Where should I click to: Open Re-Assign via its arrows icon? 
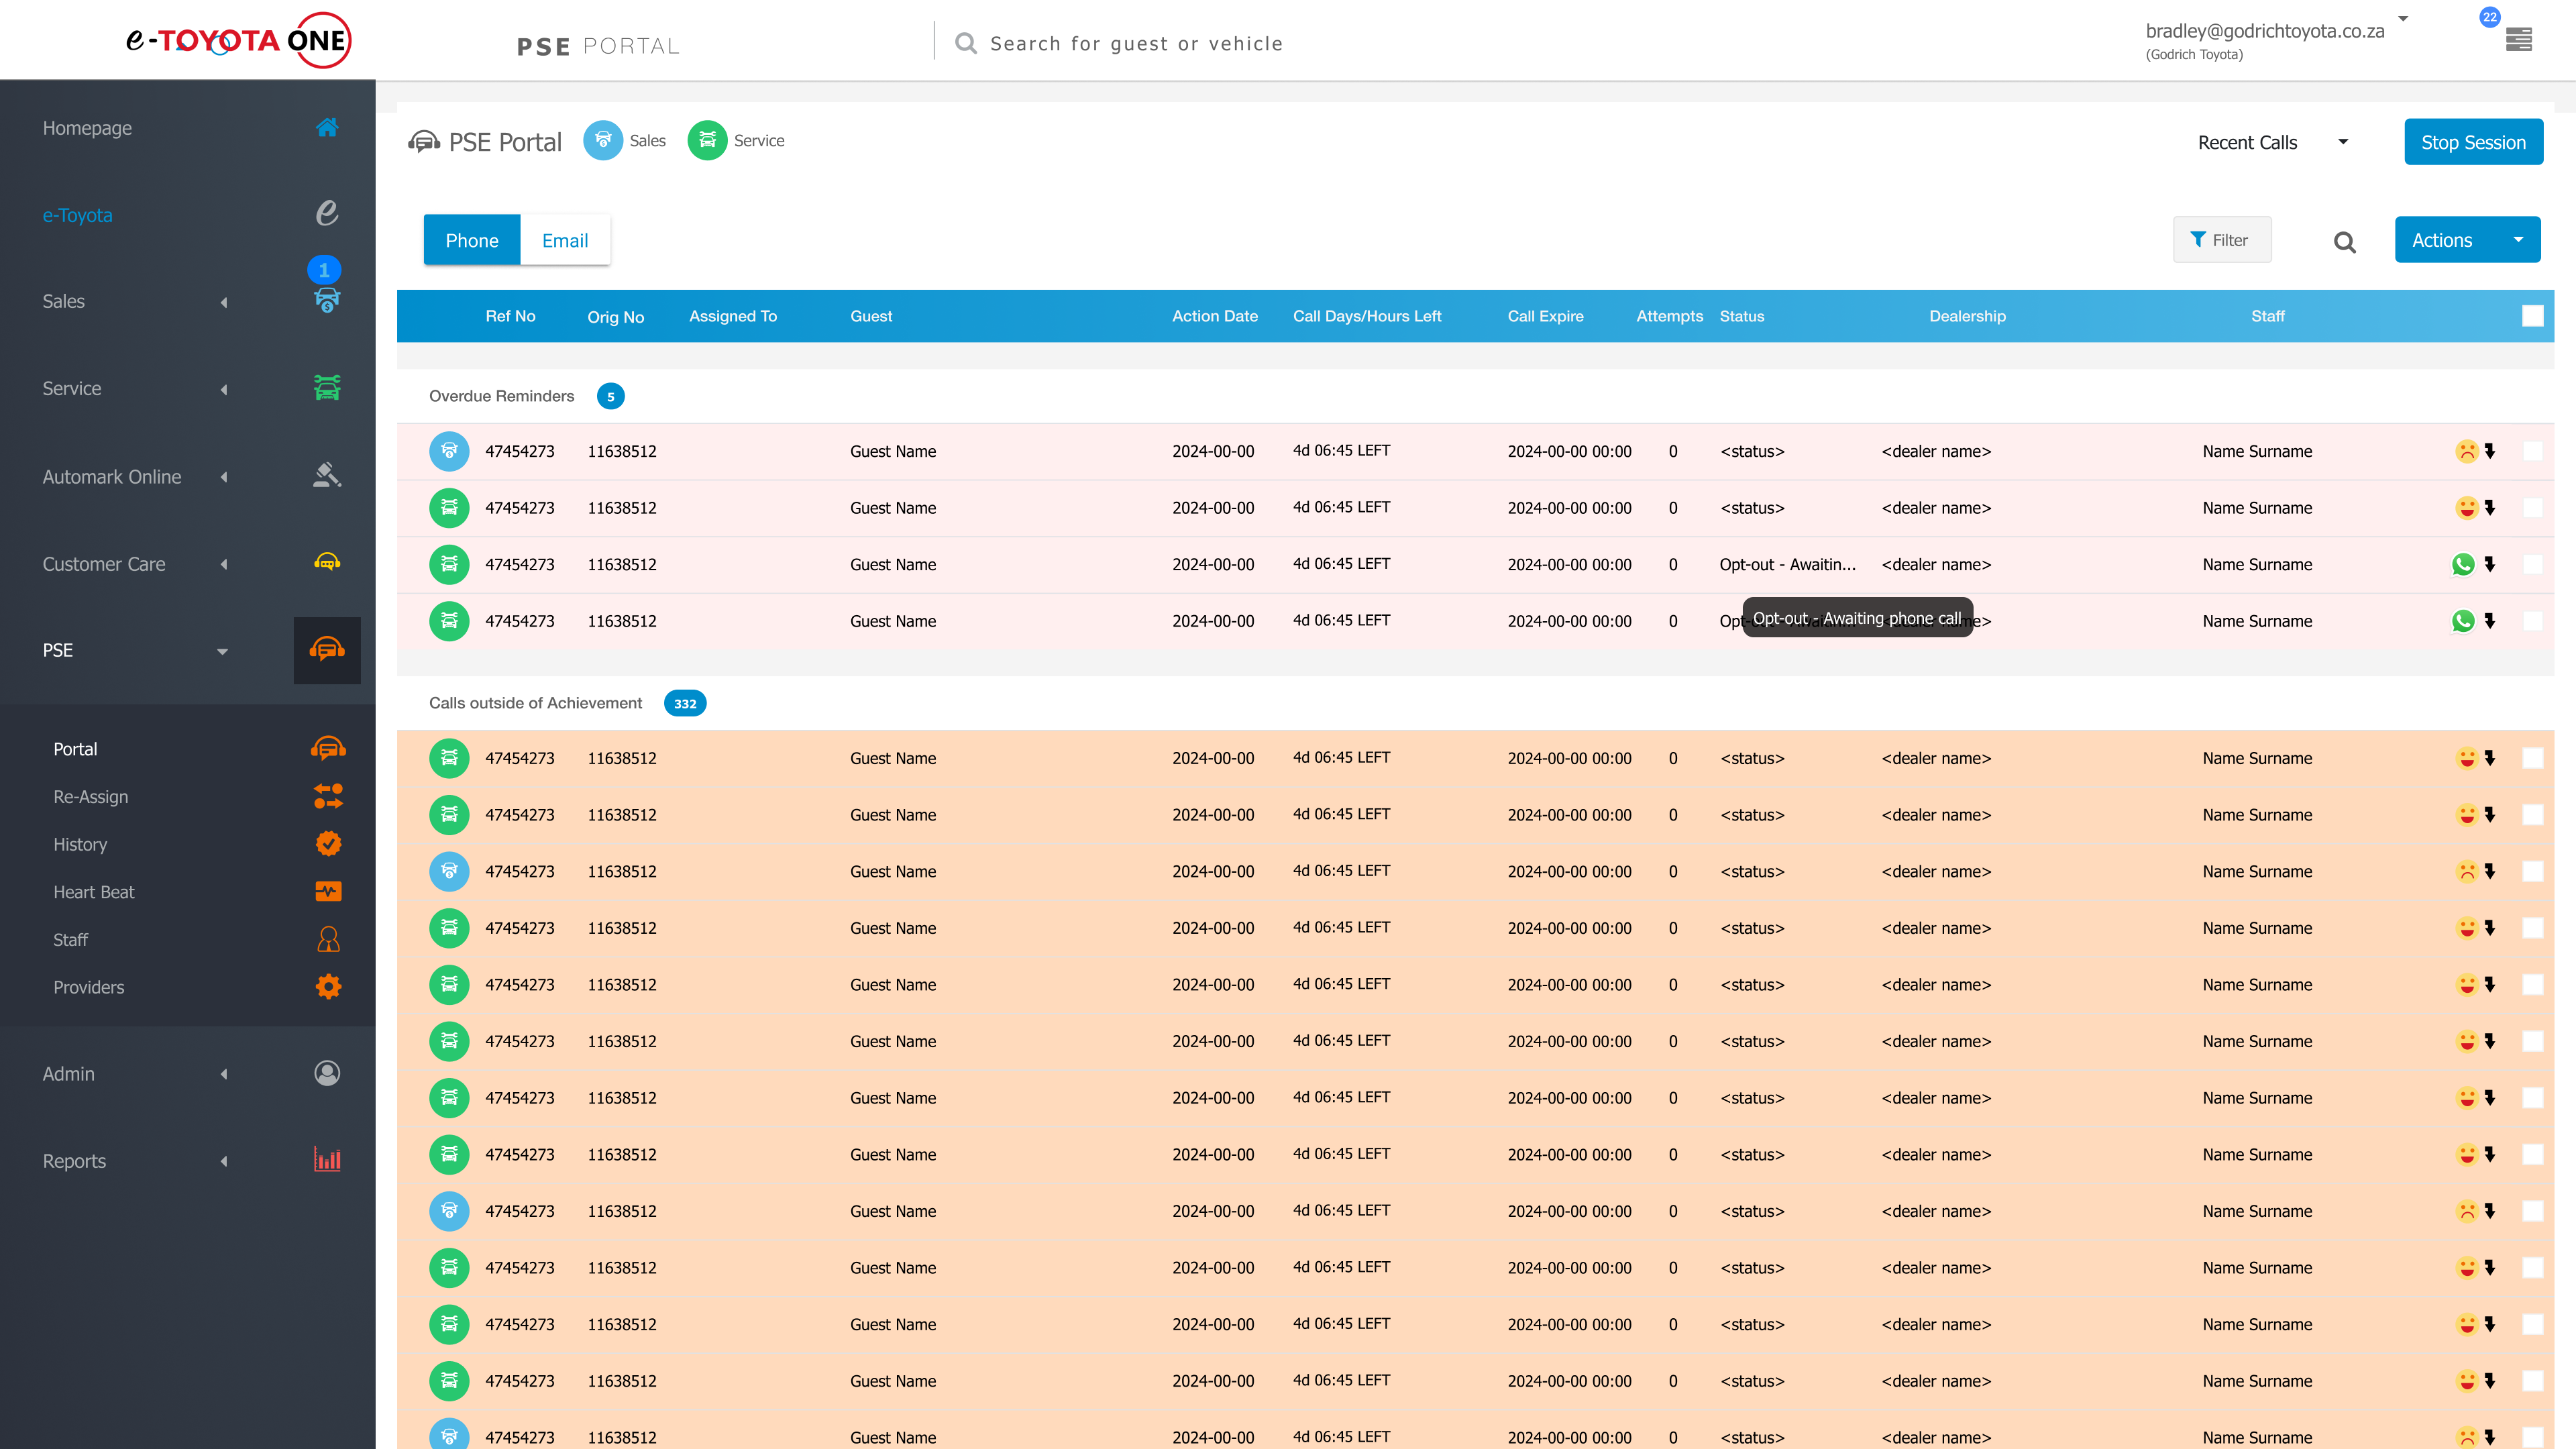[328, 796]
